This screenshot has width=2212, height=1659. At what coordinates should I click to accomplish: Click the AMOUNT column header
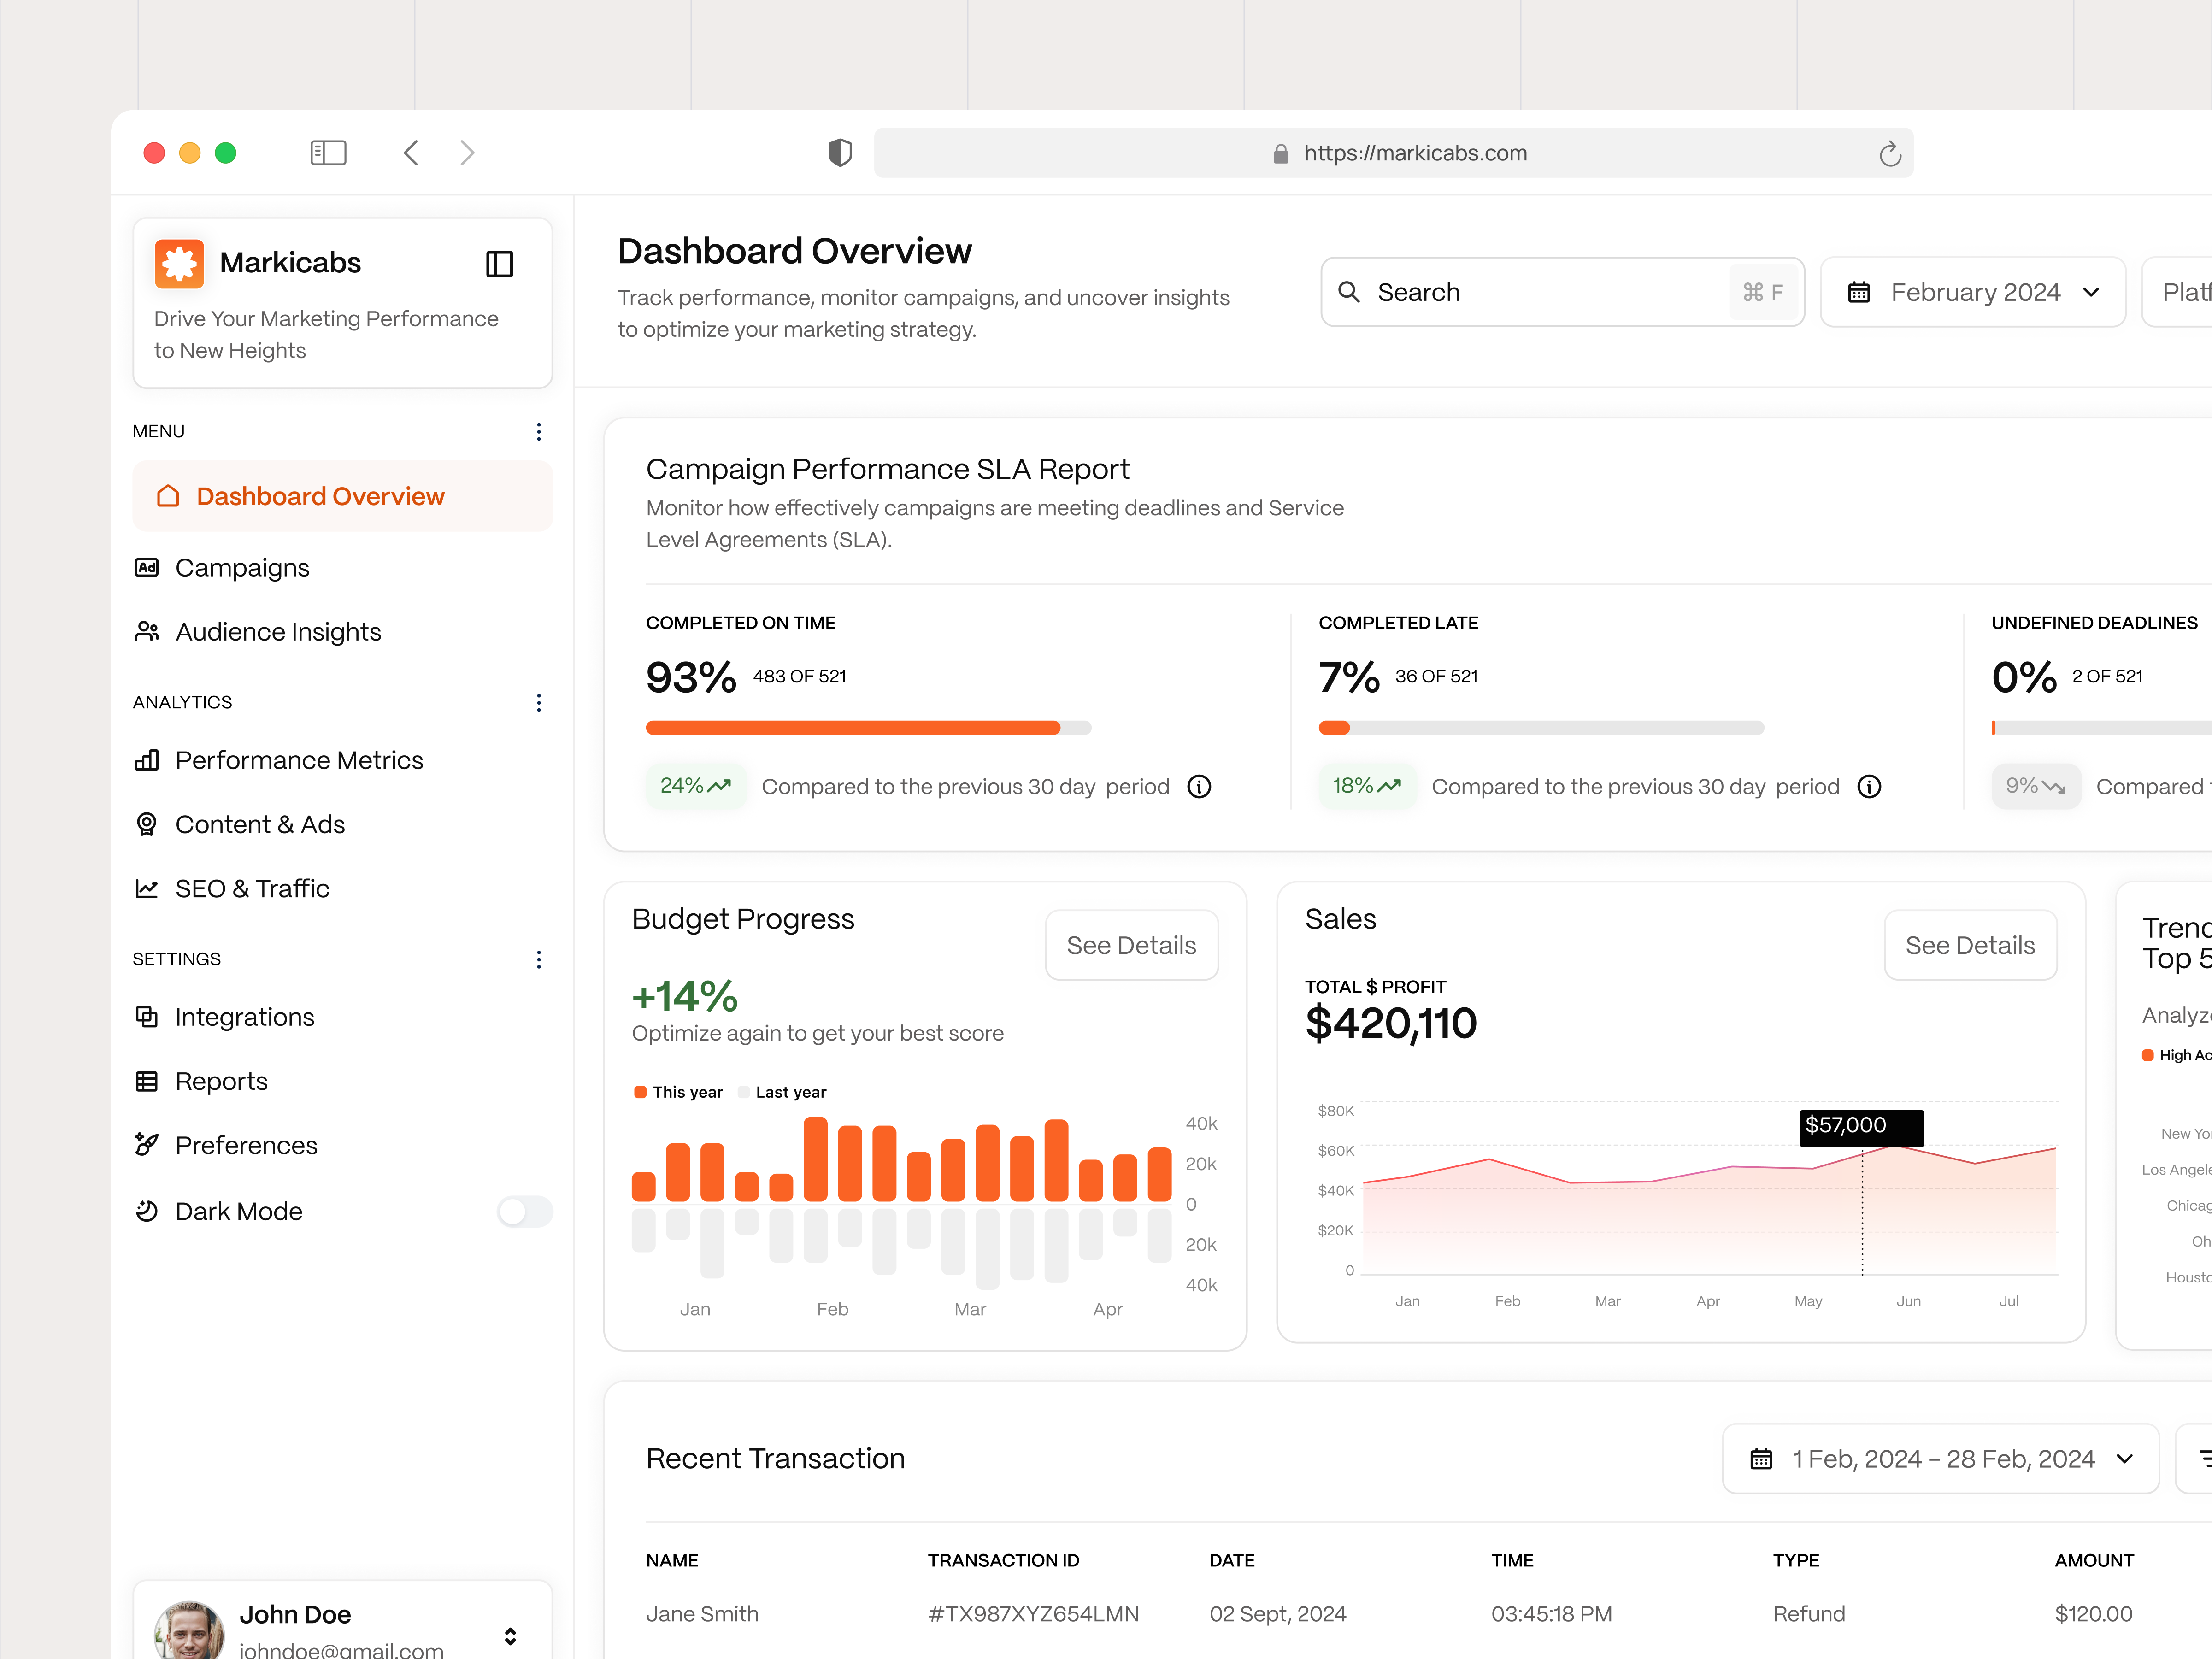(2094, 1560)
